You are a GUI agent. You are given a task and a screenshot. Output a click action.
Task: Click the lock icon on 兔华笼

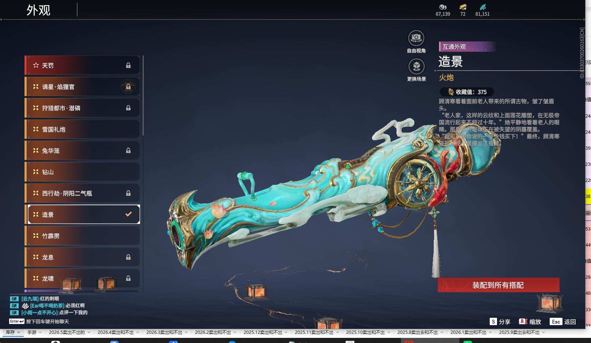[x=128, y=150]
